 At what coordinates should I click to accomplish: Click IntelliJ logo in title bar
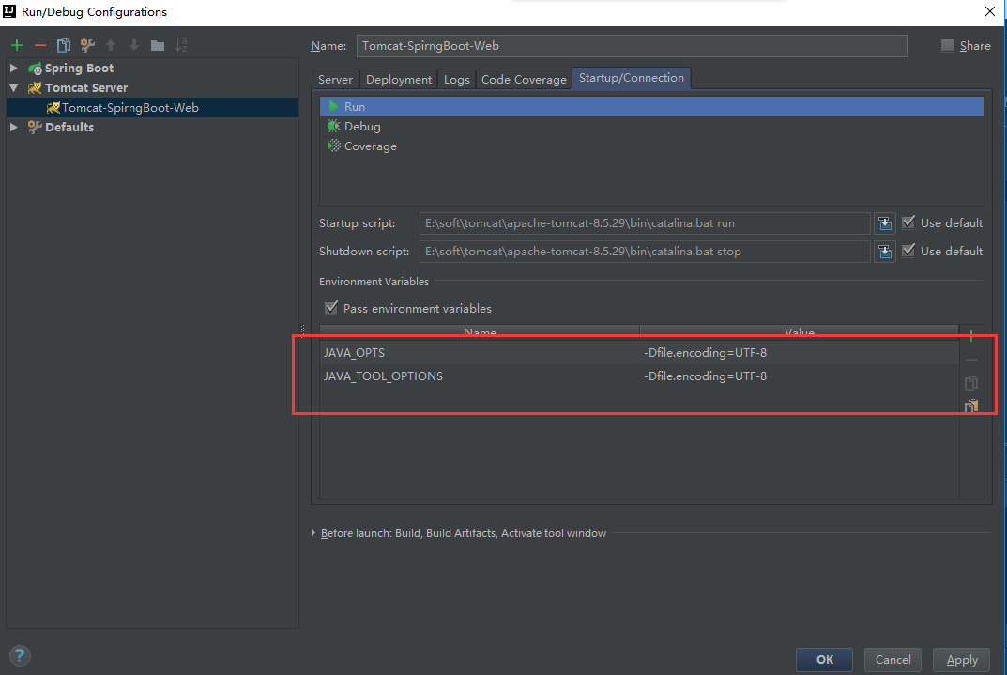click(9, 11)
